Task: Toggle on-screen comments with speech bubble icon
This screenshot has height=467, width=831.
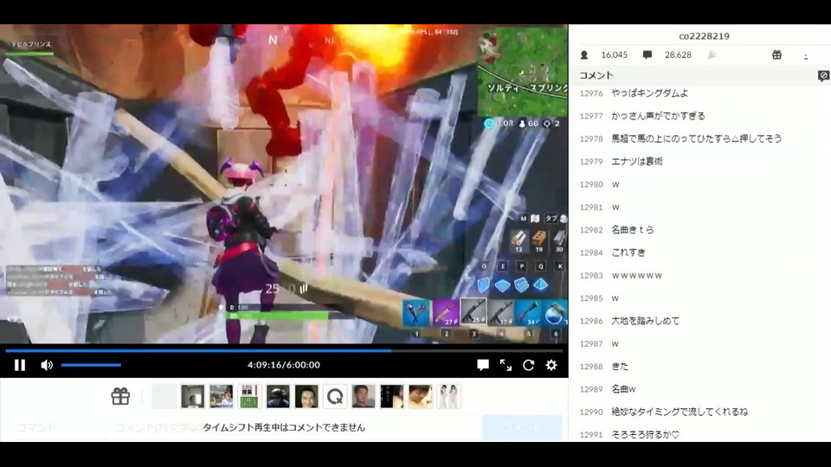Action: (483, 365)
